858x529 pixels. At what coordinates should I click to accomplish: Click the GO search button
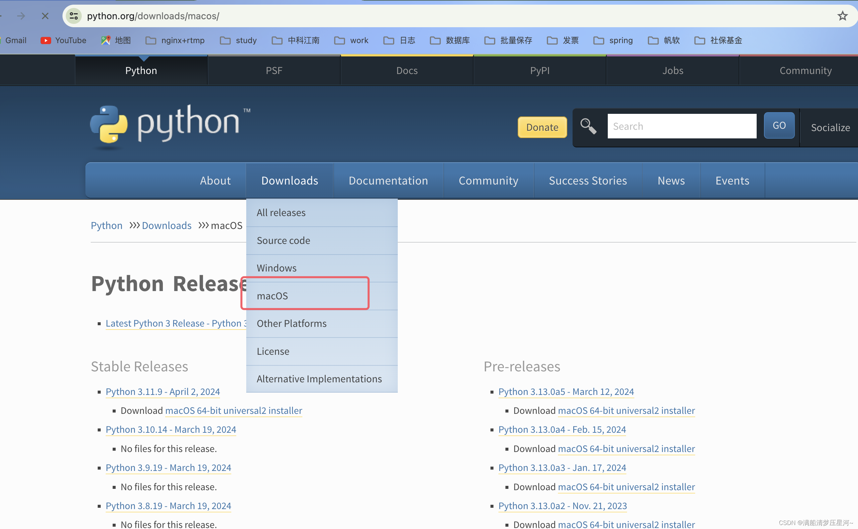pyautogui.click(x=779, y=125)
